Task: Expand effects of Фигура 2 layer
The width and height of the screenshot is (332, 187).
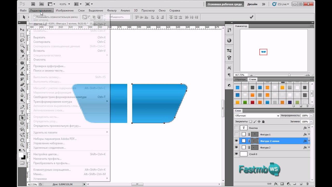Action: 309,148
